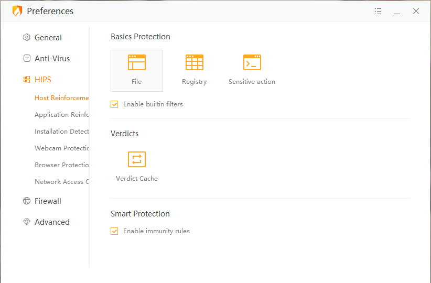Open the File protection icon

pyautogui.click(x=137, y=63)
